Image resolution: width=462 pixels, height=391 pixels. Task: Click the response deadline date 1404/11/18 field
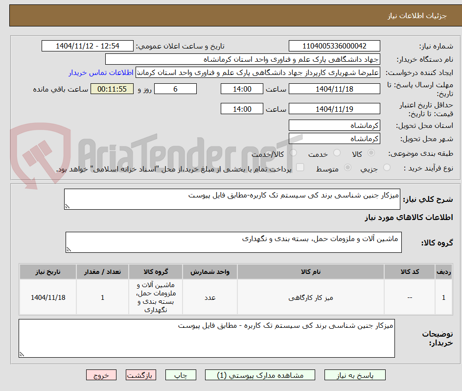(x=334, y=89)
